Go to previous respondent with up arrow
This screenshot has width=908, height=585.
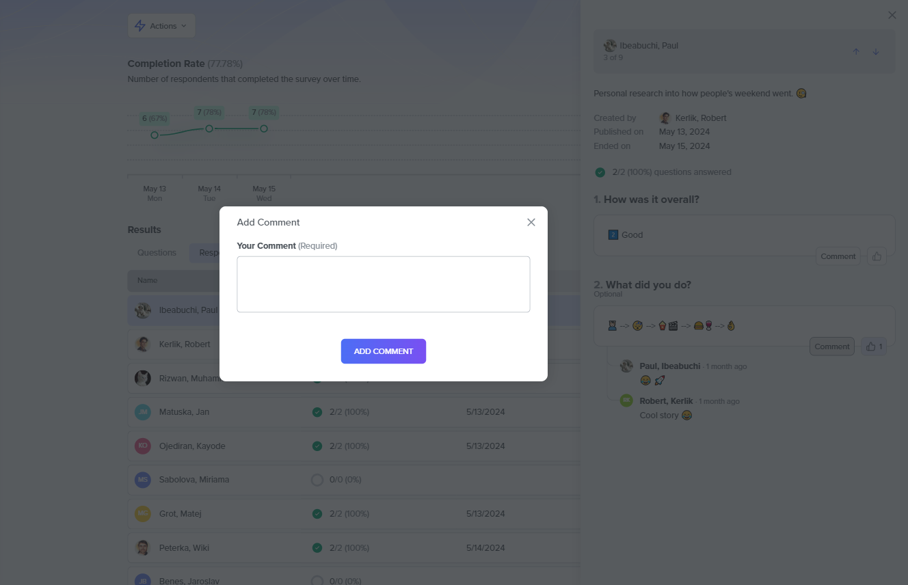(x=856, y=52)
